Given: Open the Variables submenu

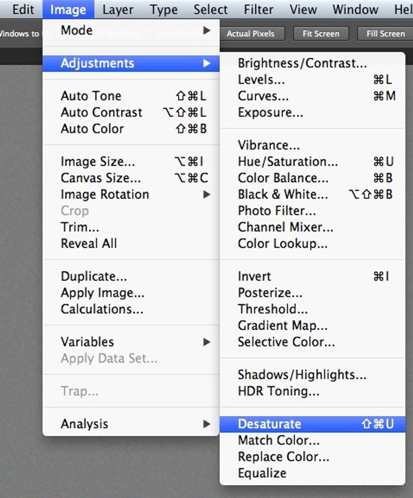Looking at the screenshot, I should (x=88, y=342).
